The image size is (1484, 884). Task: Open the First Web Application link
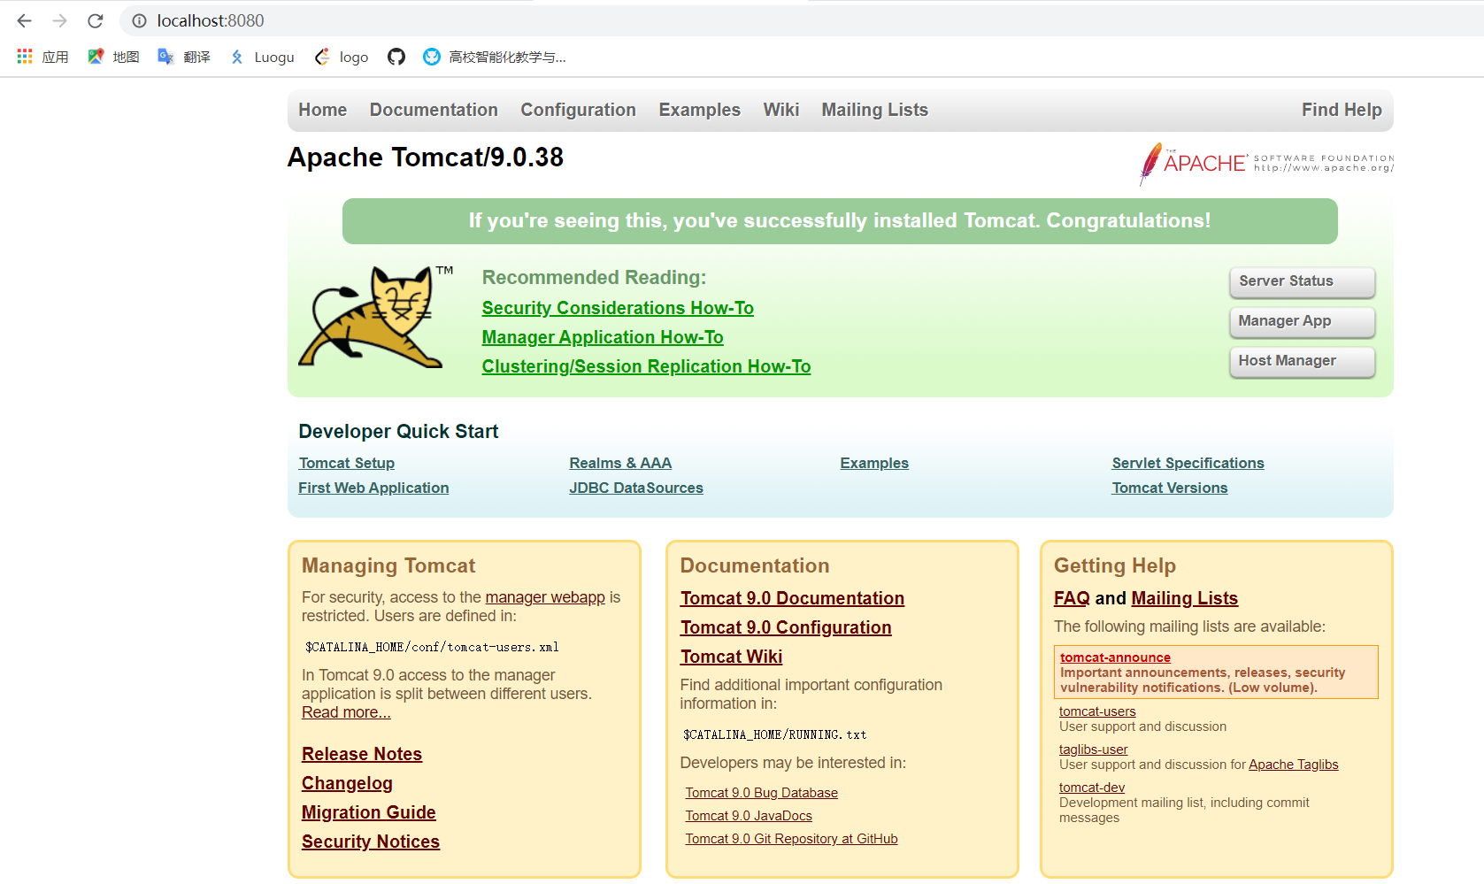pos(373,488)
